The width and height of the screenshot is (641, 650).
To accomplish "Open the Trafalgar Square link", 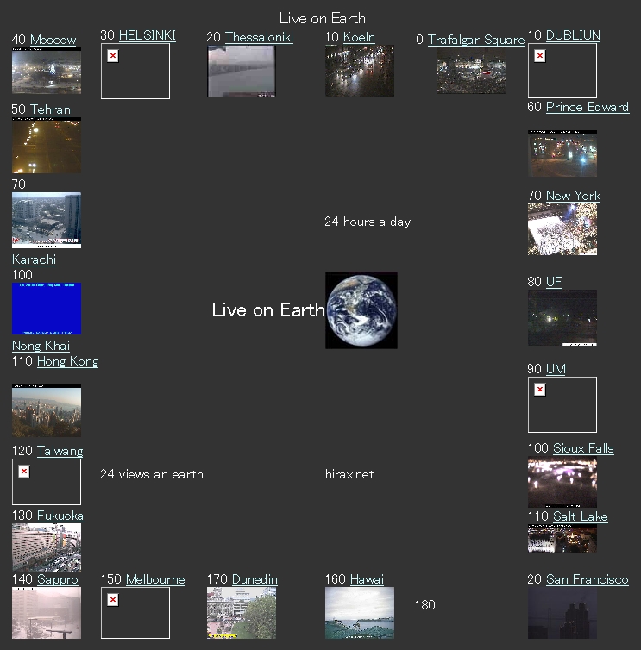I will point(475,40).
